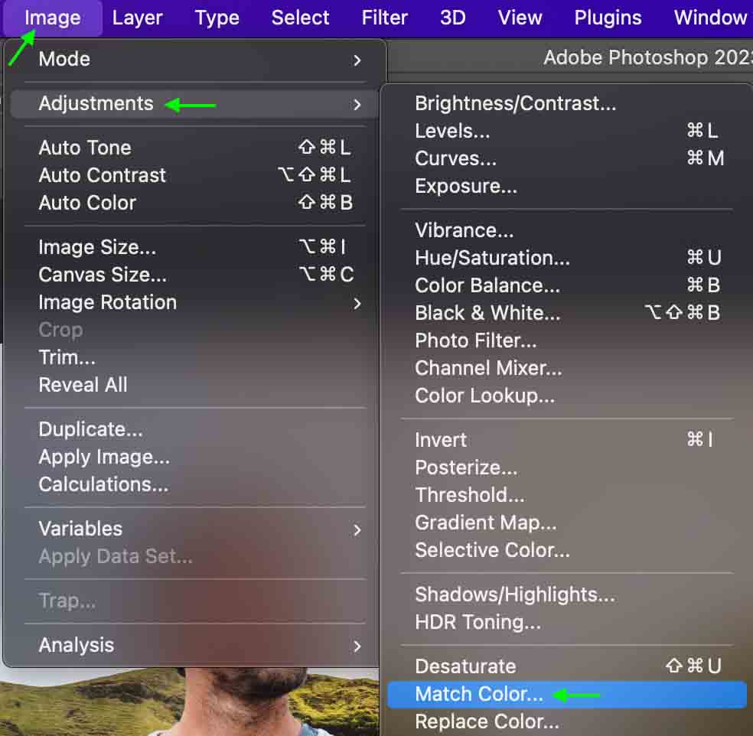Select Trim... from Image menu

(194, 358)
